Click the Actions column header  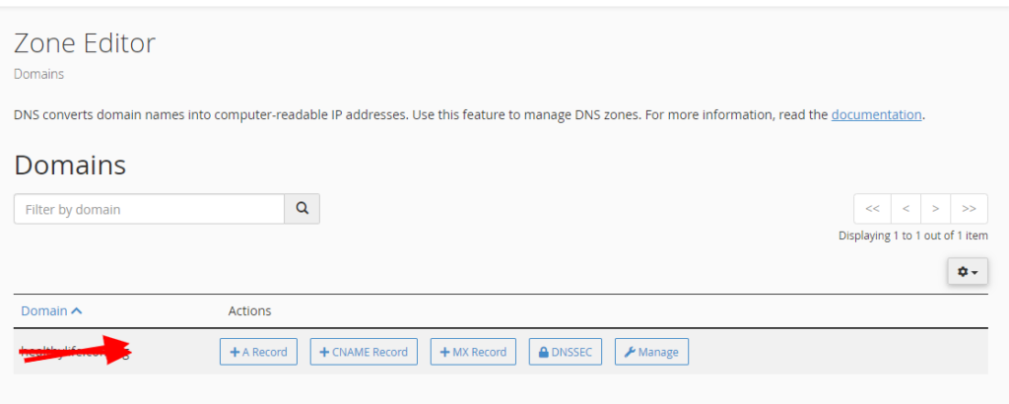(249, 310)
